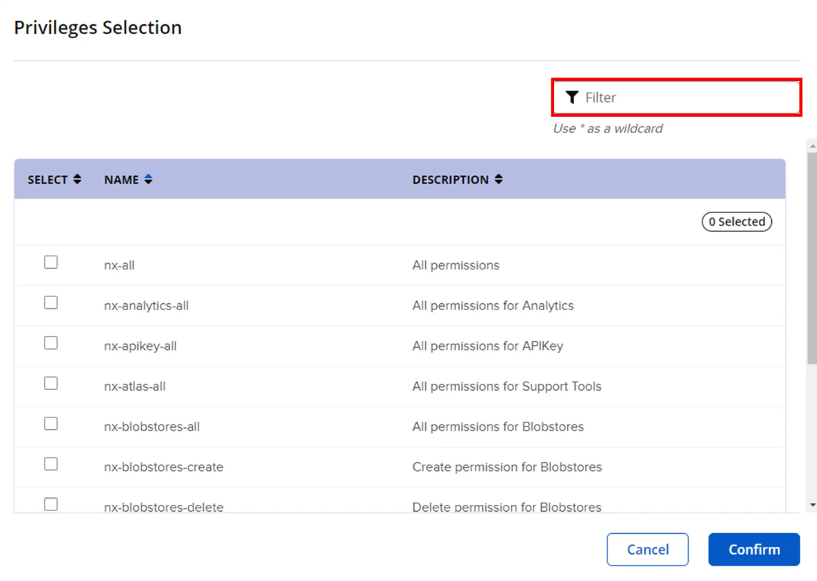The height and width of the screenshot is (581, 817).
Task: Enable the nx-atlas-all privilege checkbox
Action: click(51, 384)
